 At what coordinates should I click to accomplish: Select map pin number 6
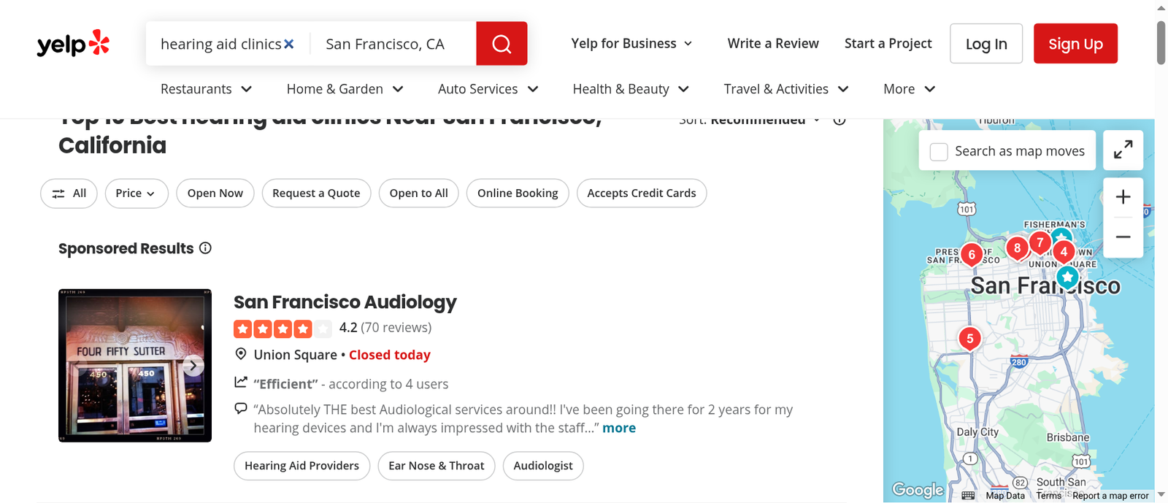pos(971,254)
